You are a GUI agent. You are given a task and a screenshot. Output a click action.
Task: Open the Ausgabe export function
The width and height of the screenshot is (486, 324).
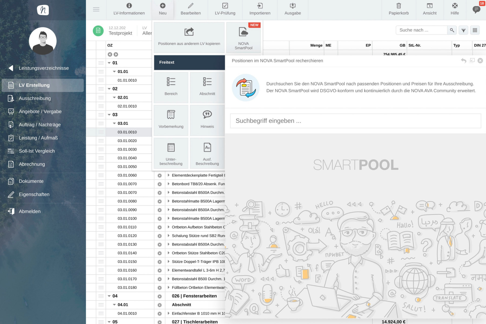tap(292, 9)
